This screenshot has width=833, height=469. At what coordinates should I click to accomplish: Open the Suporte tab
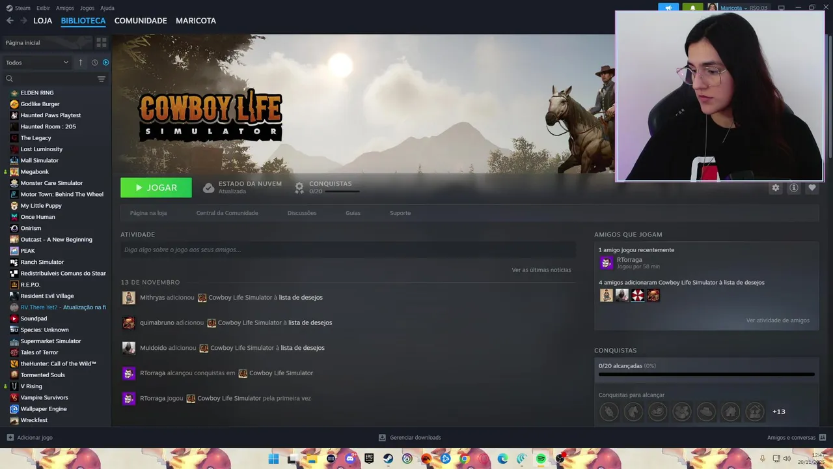(x=400, y=213)
